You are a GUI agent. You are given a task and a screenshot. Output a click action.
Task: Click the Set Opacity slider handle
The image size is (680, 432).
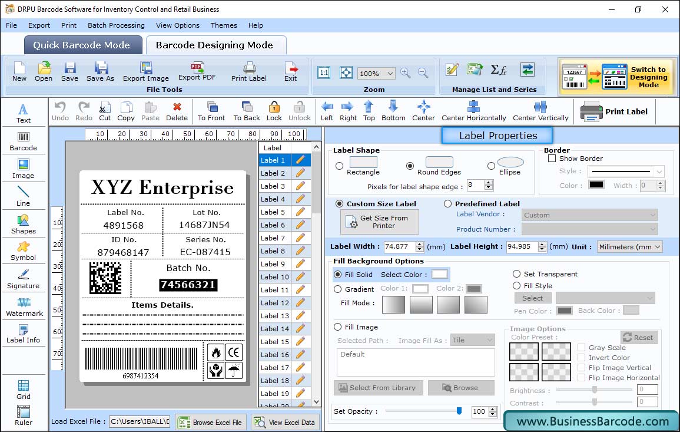click(x=459, y=411)
